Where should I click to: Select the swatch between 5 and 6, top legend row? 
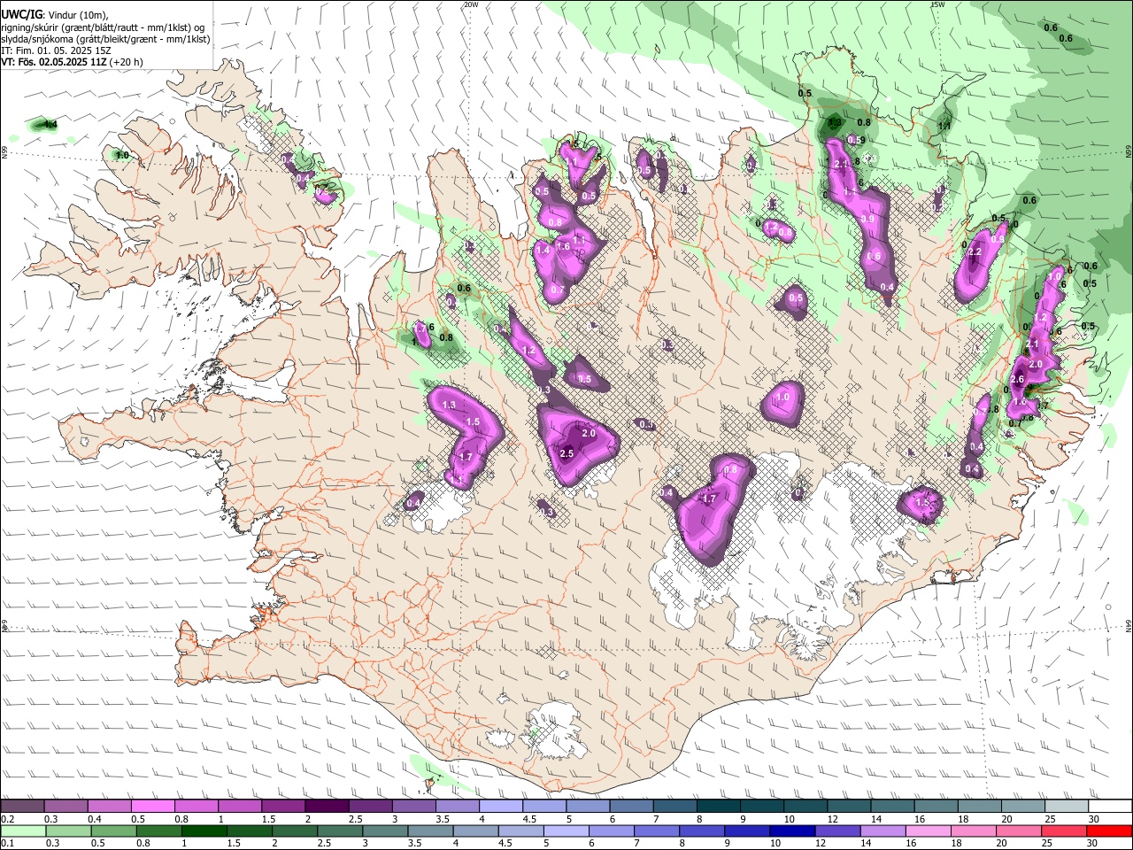pos(588,807)
